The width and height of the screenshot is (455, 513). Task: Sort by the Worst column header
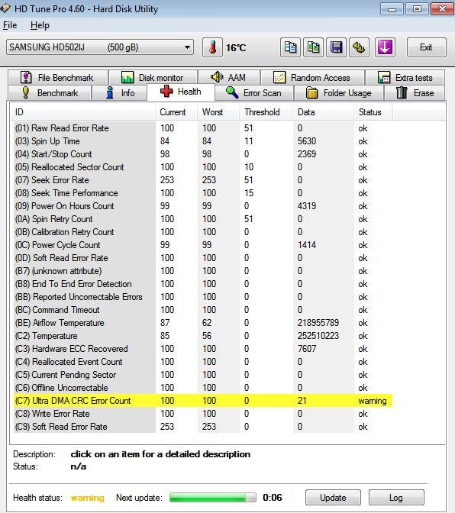218,112
